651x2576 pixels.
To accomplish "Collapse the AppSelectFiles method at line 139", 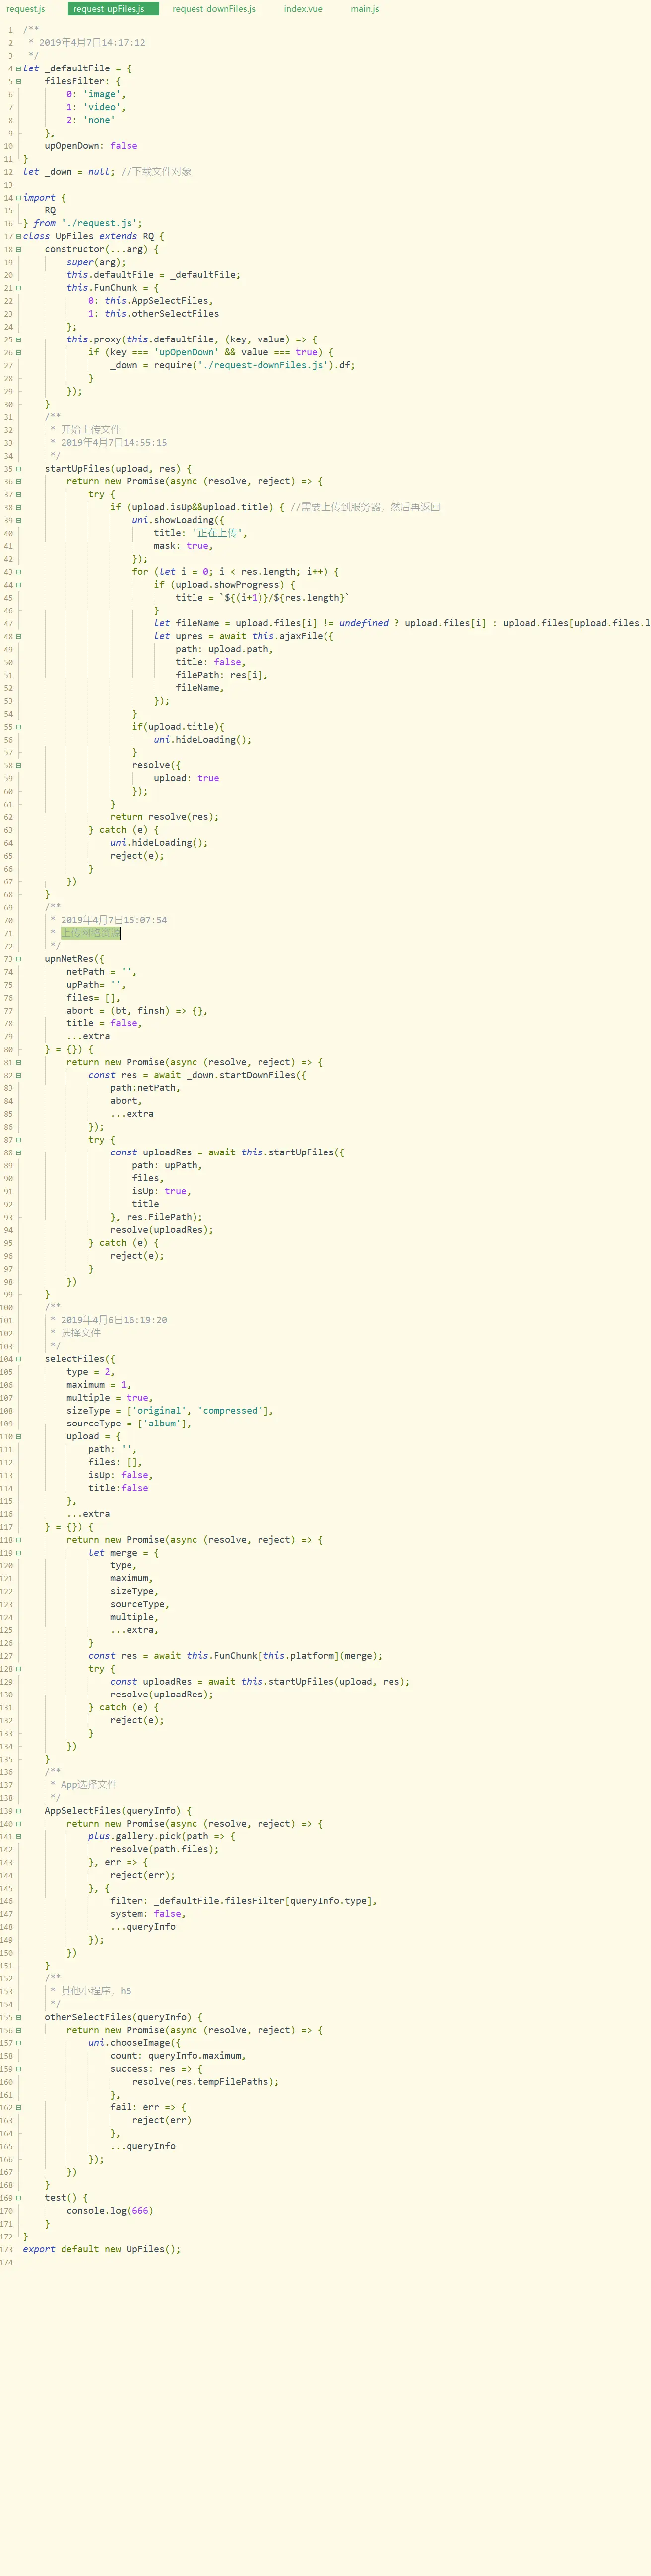I will [x=18, y=1811].
